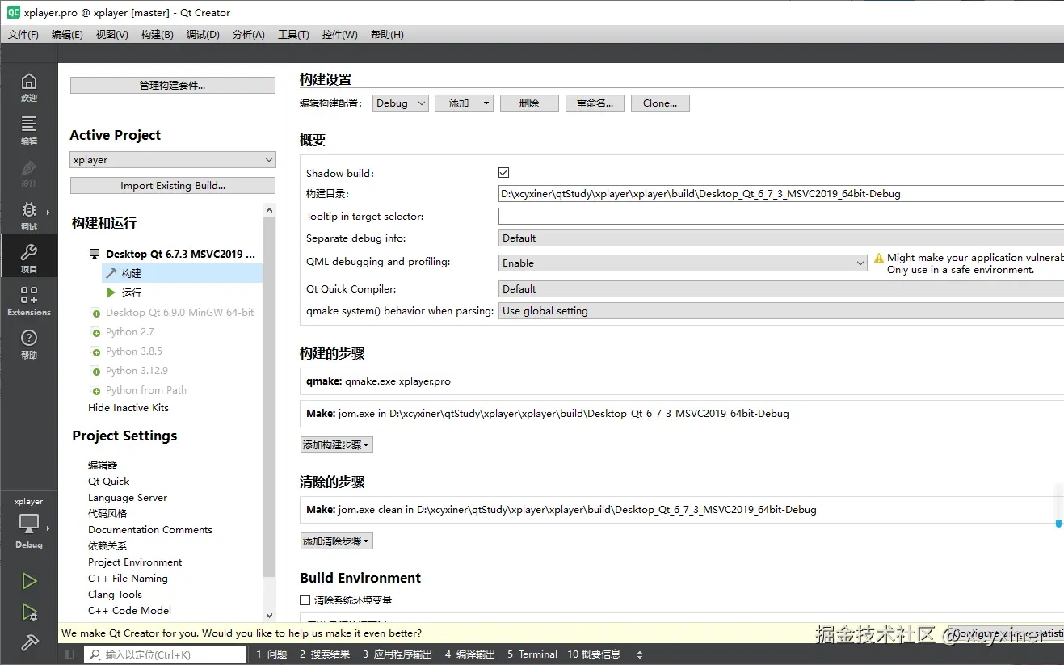The width and height of the screenshot is (1064, 665).
Task: Open the 分析(A) menu
Action: [248, 35]
